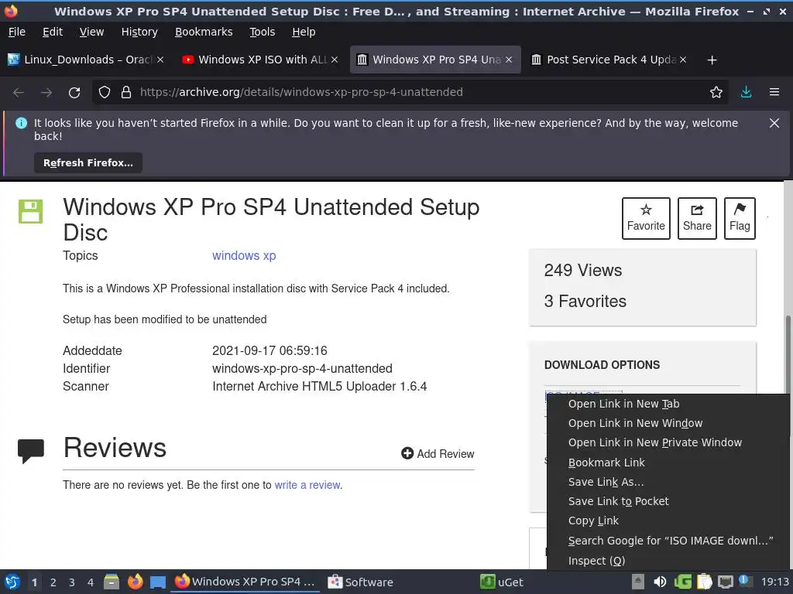This screenshot has width=793, height=594.
Task: Close the Windows XP ISO YouTube tab
Action: tap(335, 60)
